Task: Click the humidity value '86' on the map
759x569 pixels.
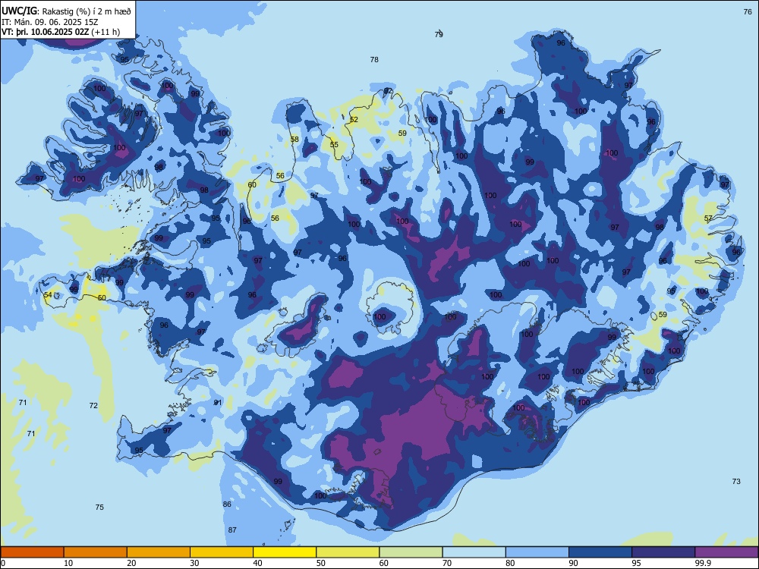Action: pos(227,505)
